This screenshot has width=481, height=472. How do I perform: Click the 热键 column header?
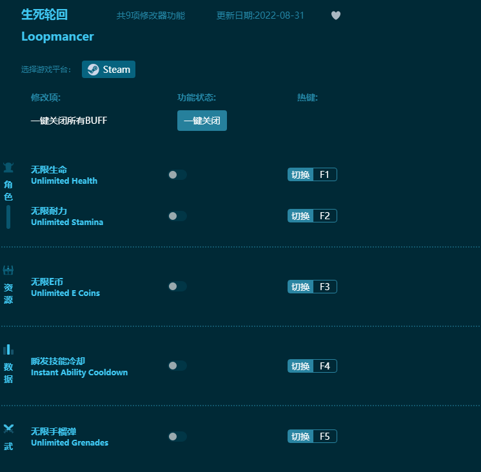pyautogui.click(x=308, y=97)
